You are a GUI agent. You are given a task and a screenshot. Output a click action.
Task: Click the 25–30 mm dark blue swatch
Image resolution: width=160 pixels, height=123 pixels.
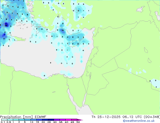coord(51,120)
